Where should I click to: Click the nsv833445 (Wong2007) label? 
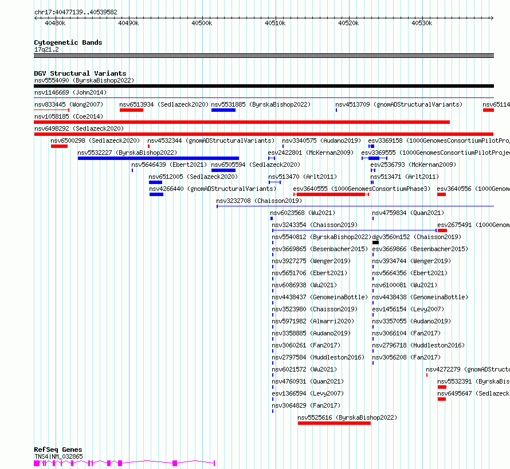click(69, 104)
